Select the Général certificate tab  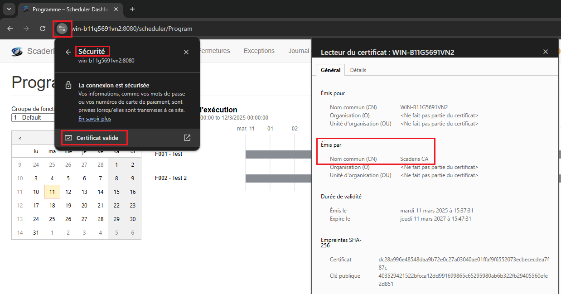(x=330, y=70)
